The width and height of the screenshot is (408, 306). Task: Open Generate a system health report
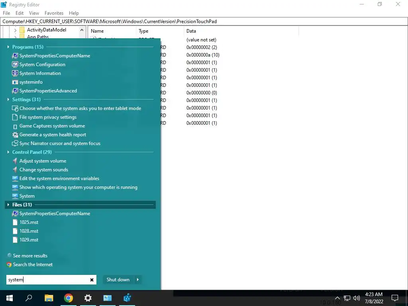tap(53, 135)
